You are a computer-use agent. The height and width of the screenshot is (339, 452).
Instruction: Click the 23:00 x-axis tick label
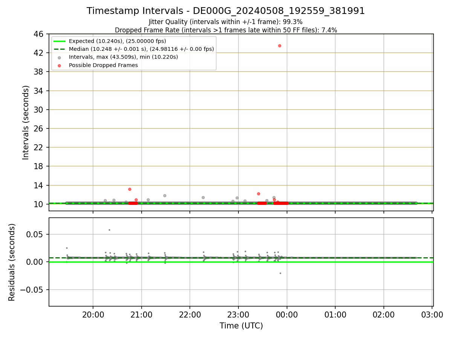(x=238, y=315)
